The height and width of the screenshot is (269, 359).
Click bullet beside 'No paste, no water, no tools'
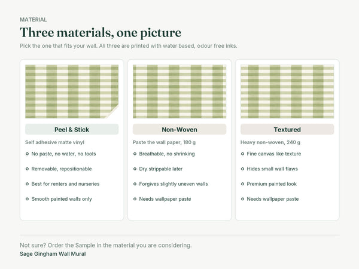click(27, 154)
